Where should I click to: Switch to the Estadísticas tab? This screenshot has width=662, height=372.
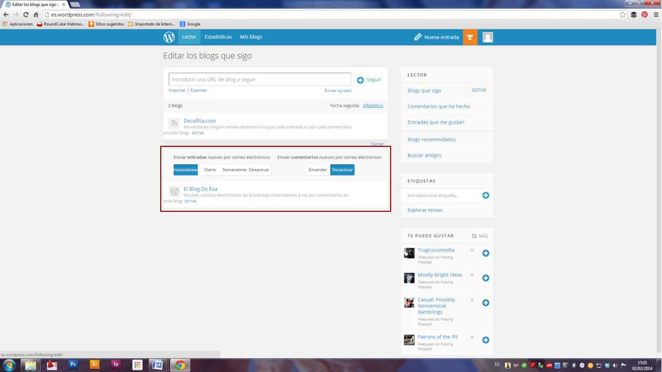218,37
